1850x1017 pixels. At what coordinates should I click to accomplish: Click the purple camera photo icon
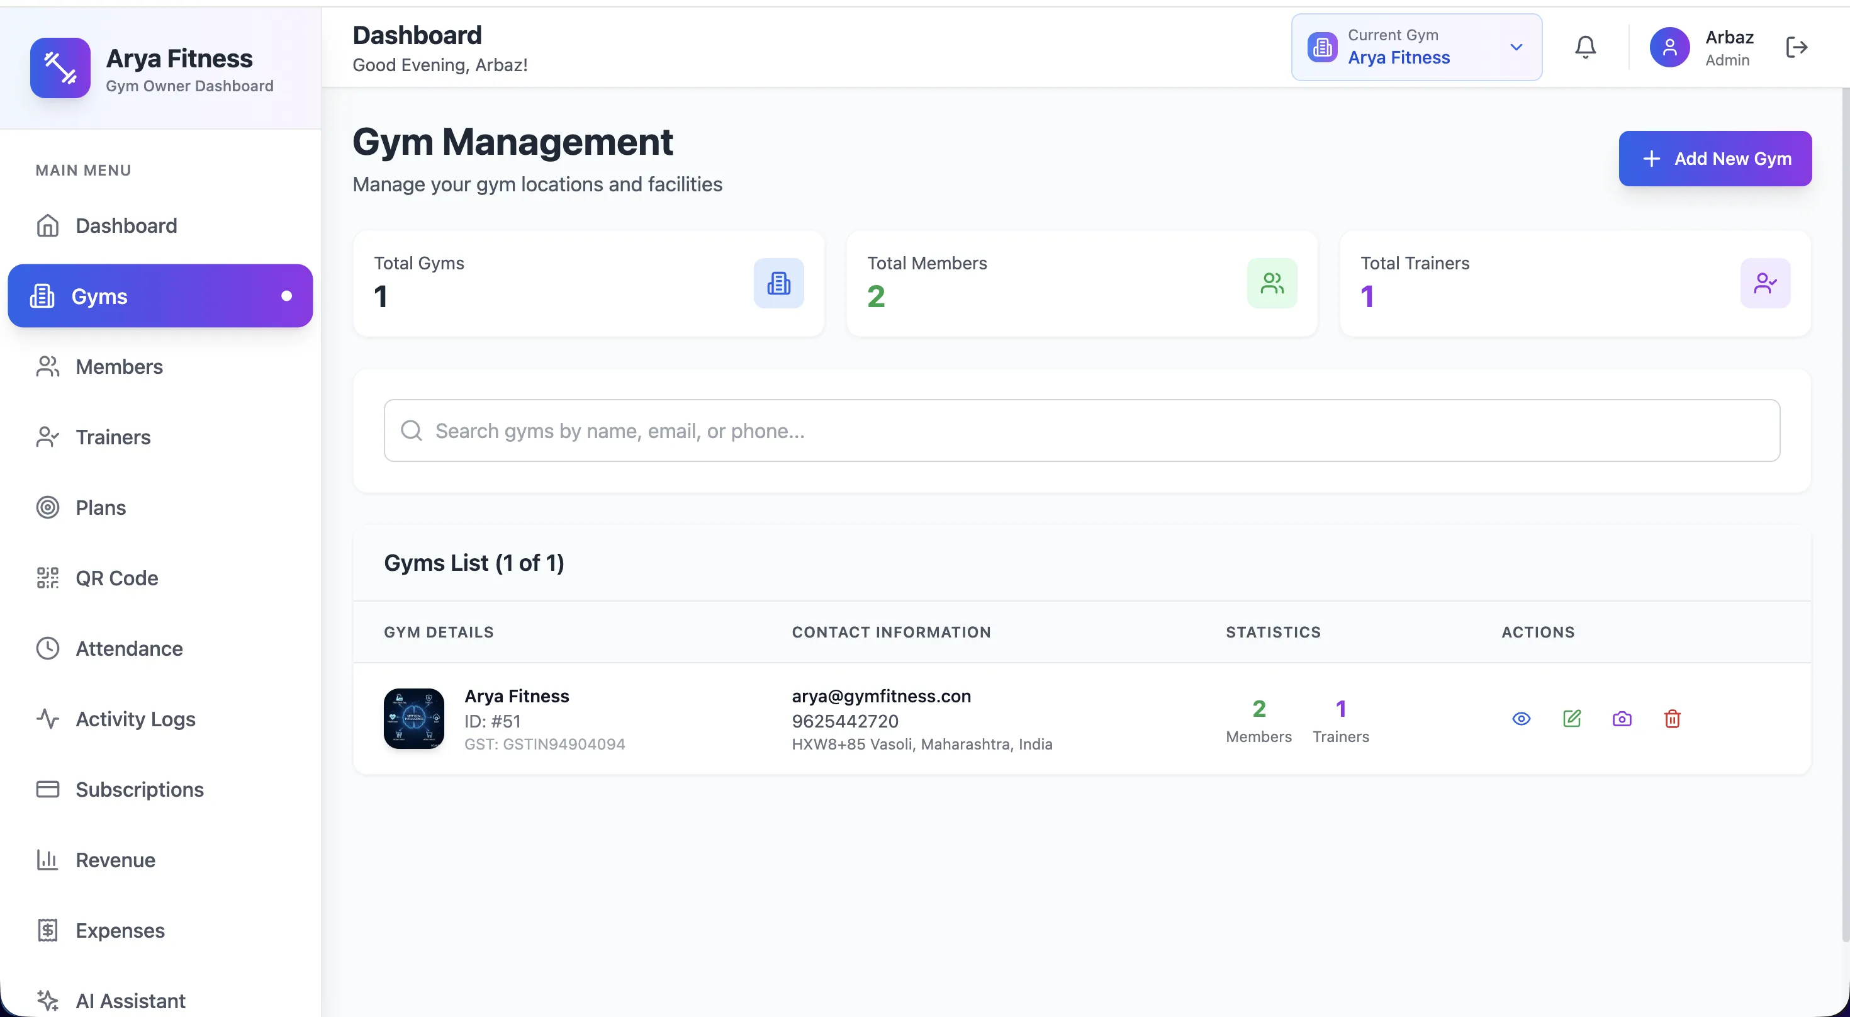pyautogui.click(x=1622, y=719)
